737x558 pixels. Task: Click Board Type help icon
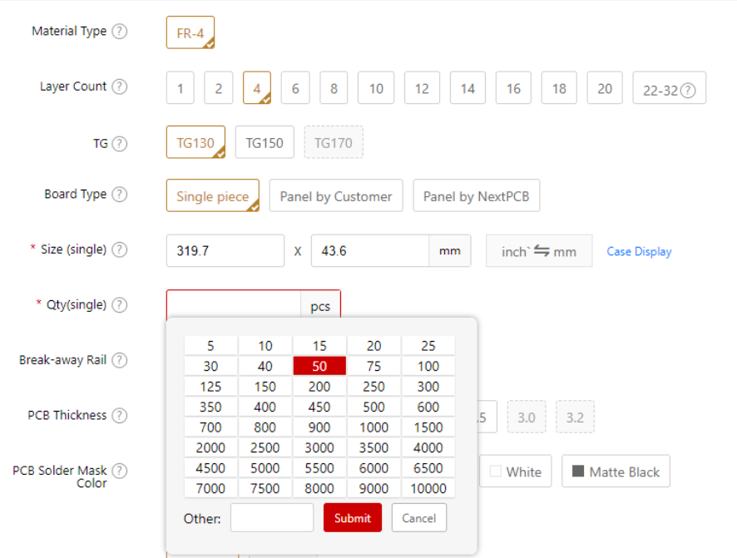pos(120,195)
